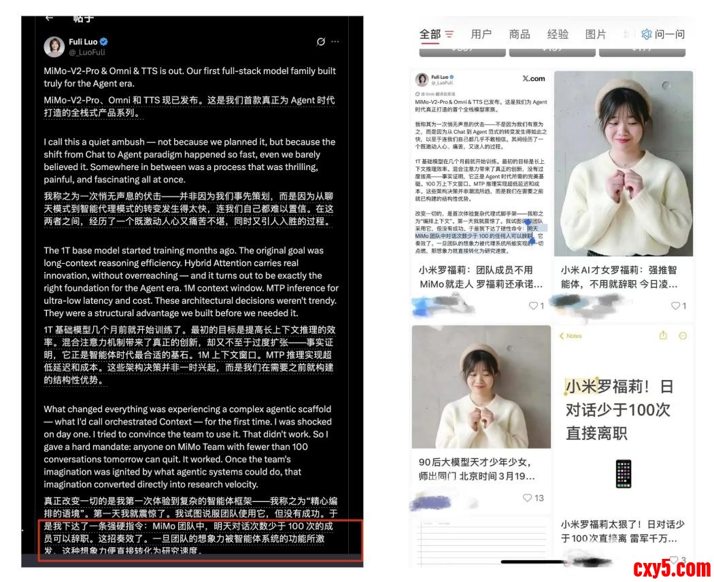Click the blue verified badge beside Fuli Luo

pyautogui.click(x=104, y=42)
